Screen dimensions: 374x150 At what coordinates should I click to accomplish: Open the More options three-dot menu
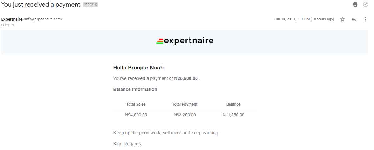point(365,19)
